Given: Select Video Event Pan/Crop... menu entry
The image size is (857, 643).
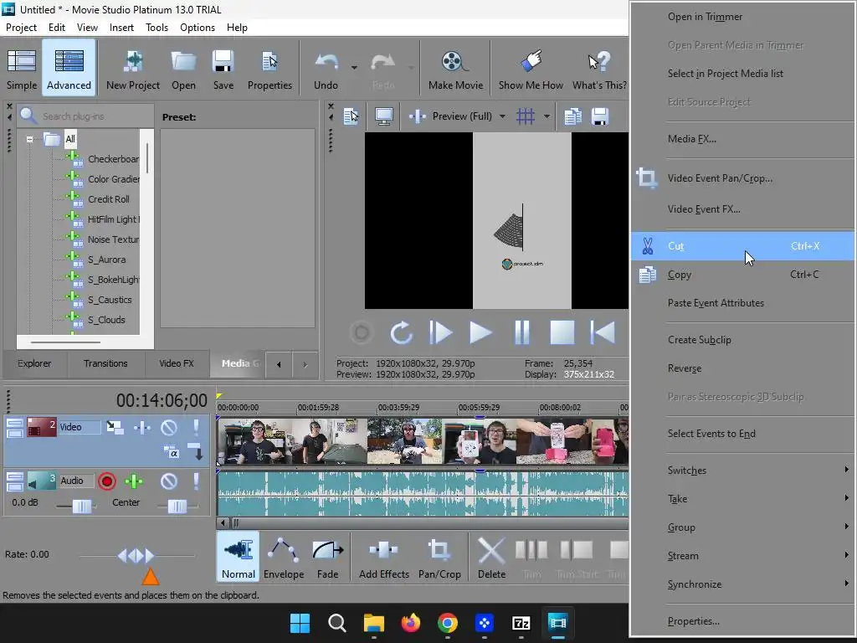Looking at the screenshot, I should click(x=742, y=178).
